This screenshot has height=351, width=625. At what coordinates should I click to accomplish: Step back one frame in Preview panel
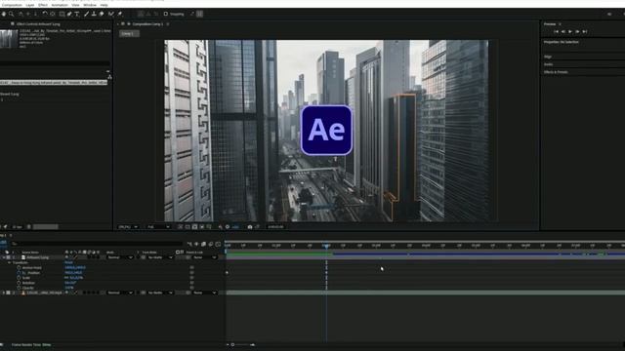(x=563, y=31)
